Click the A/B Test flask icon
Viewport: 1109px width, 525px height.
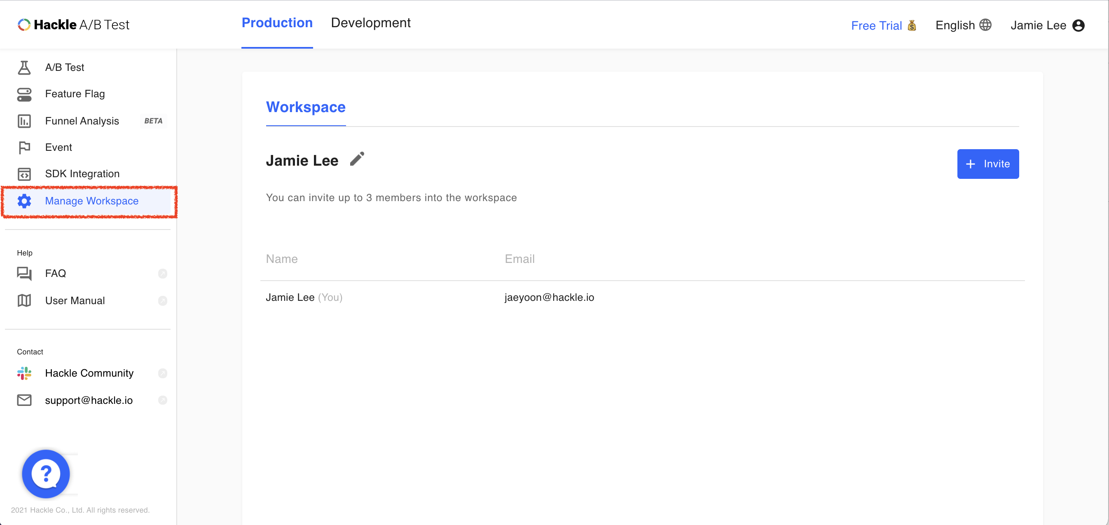(x=24, y=68)
